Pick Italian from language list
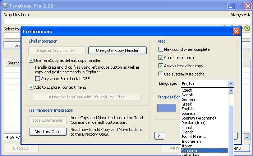The height and width of the screenshot is (156, 253). 204,146
